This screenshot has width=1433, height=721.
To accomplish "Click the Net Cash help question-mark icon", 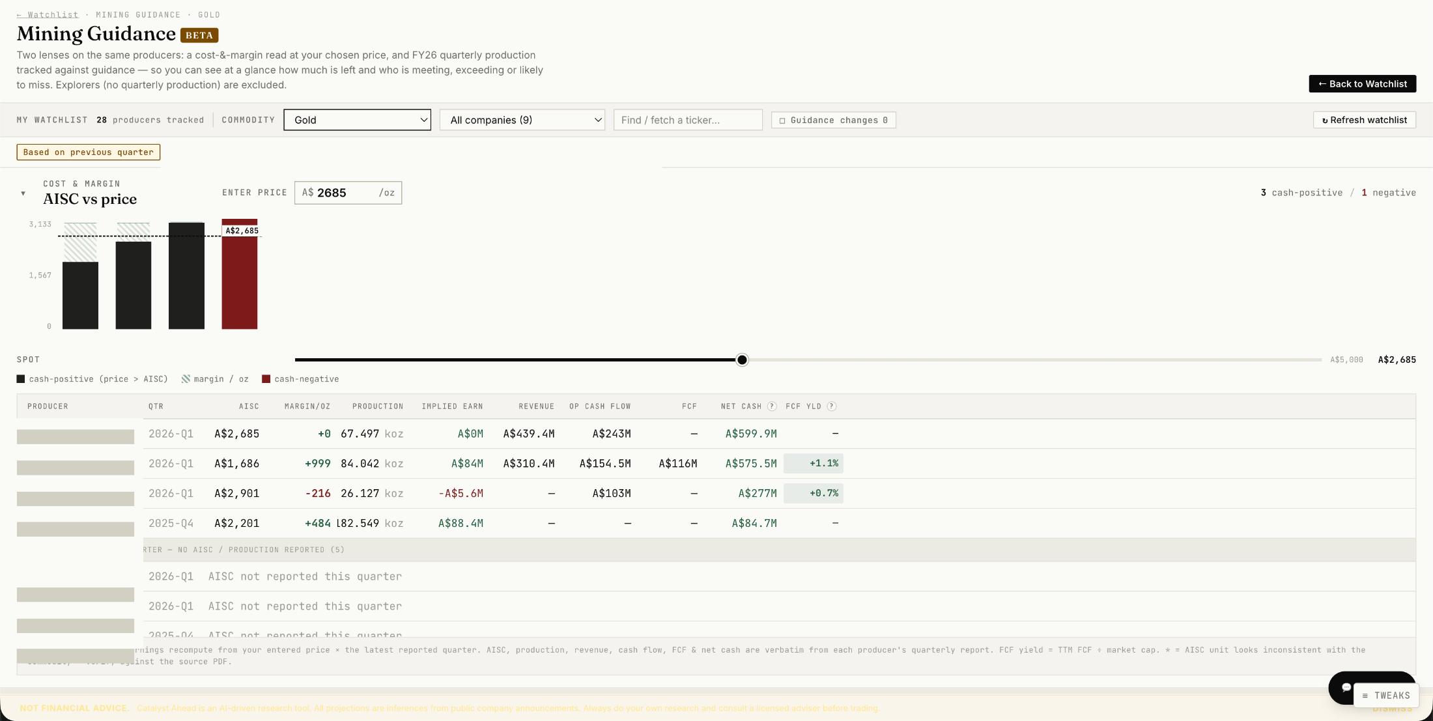I will [x=772, y=406].
